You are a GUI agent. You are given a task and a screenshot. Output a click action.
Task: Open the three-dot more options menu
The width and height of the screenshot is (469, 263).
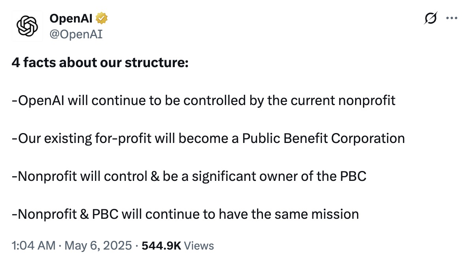click(x=452, y=18)
